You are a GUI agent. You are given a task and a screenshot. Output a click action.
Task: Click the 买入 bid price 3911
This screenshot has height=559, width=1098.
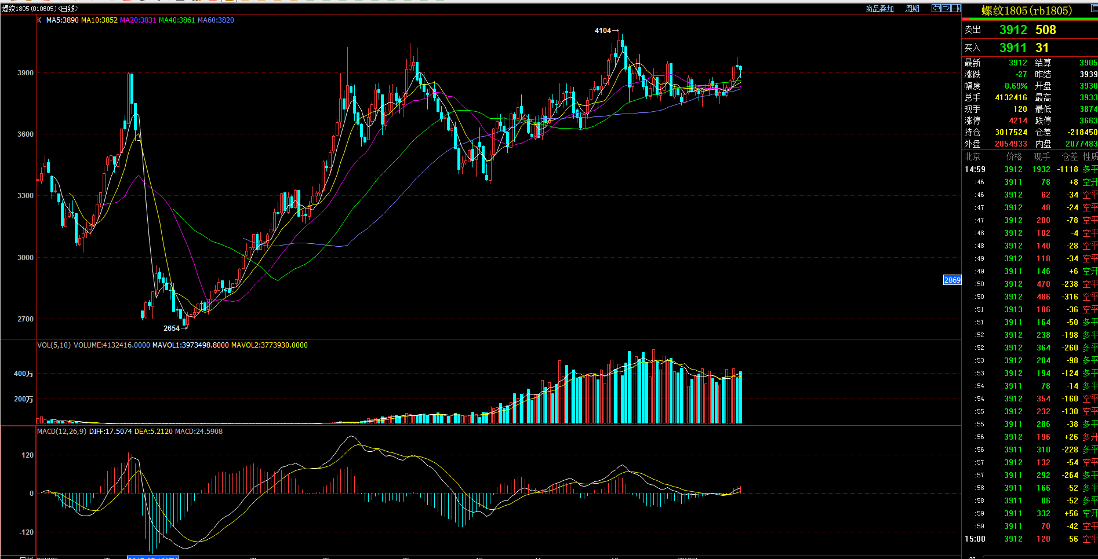[x=1013, y=48]
